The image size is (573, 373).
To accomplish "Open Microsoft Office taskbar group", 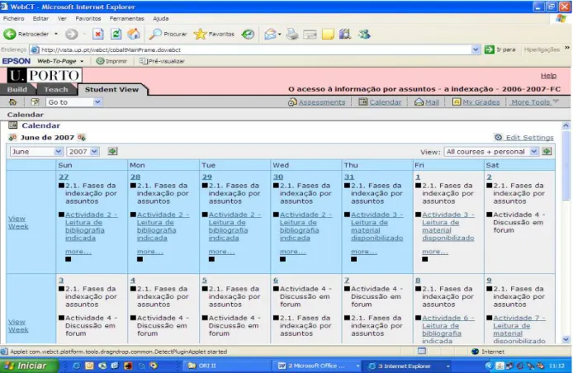I will click(x=317, y=366).
